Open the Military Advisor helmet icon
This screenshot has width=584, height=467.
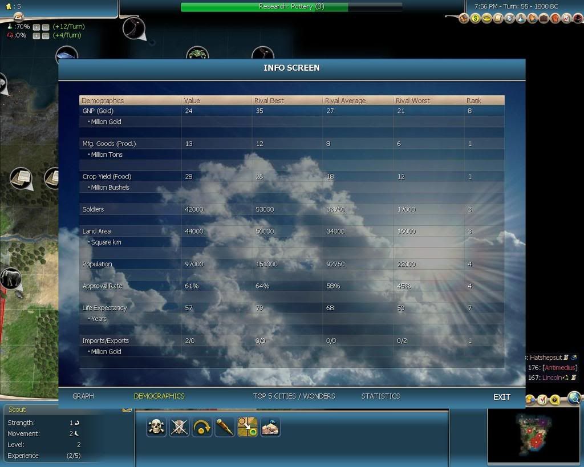509,18
